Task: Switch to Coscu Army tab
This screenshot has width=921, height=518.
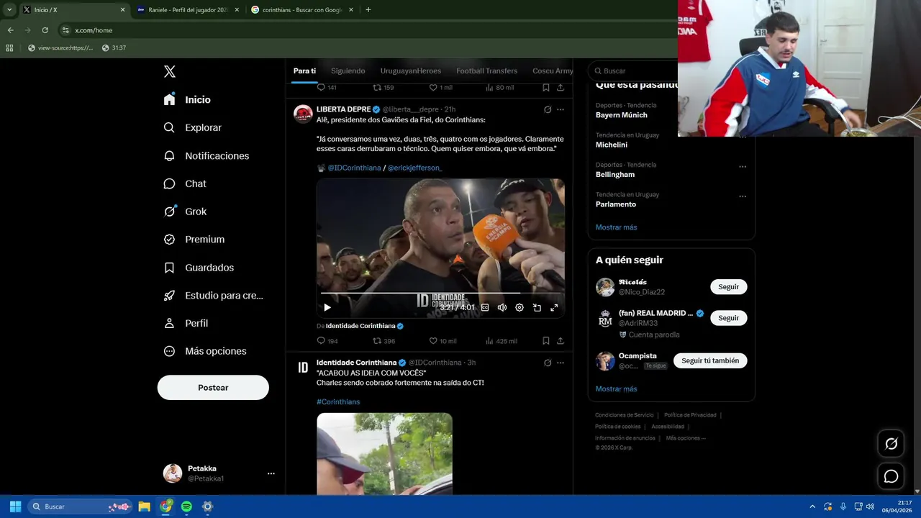Action: click(x=553, y=71)
